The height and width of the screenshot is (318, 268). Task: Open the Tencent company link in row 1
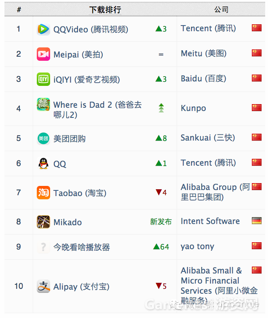tap(208, 28)
